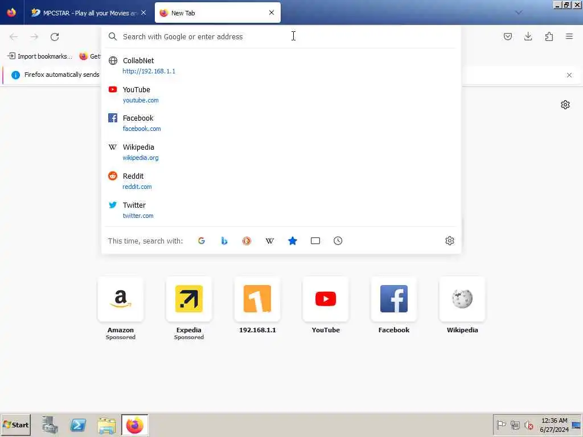This screenshot has width=583, height=437.
Task: Select the CollabNet suggestion
Action: click(x=281, y=65)
